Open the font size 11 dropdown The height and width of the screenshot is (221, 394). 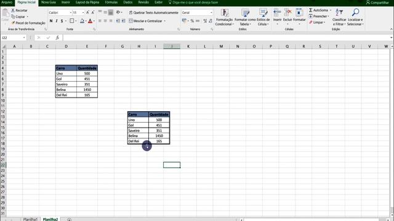pyautogui.click(x=83, y=12)
